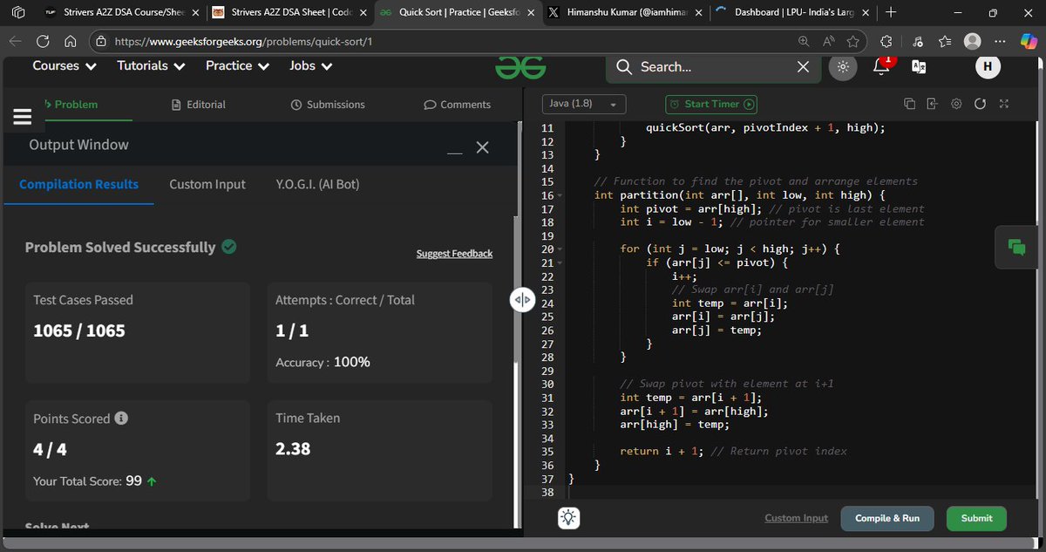1046x552 pixels.
Task: Enter fullscreen editor mode icon
Action: [1003, 104]
